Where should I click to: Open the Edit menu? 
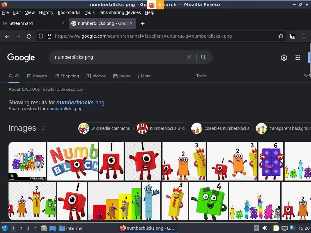pyautogui.click(x=17, y=12)
